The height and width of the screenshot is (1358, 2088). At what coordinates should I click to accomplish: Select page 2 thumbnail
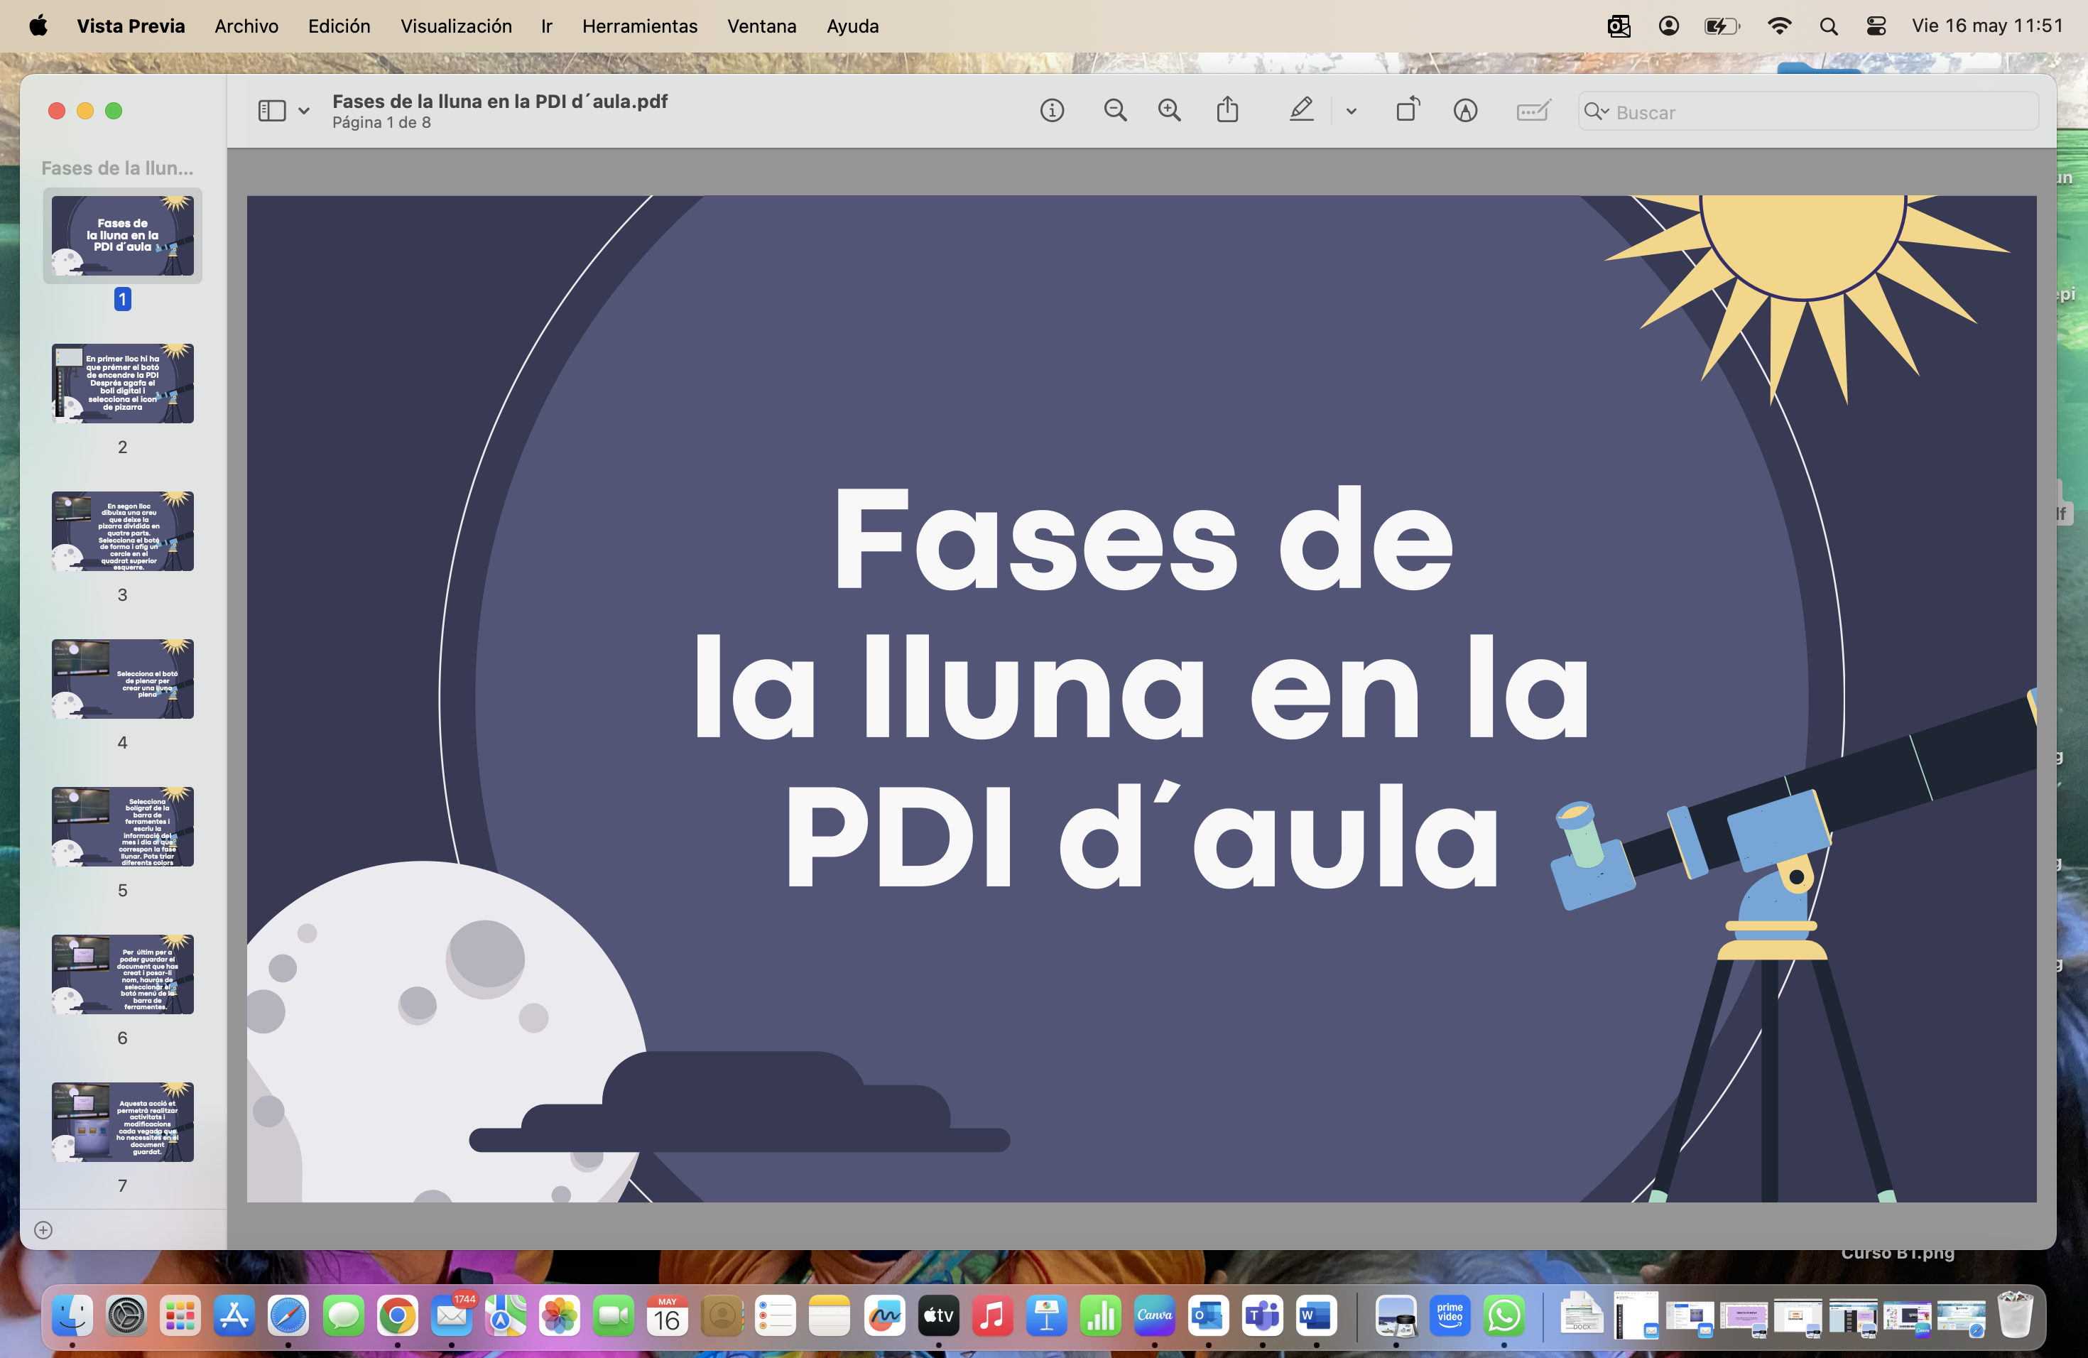point(123,384)
